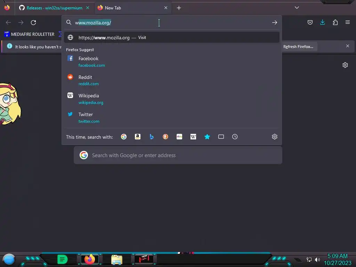The image size is (356, 267).
Task: Open Save to Pocket button
Action: [x=310, y=22]
